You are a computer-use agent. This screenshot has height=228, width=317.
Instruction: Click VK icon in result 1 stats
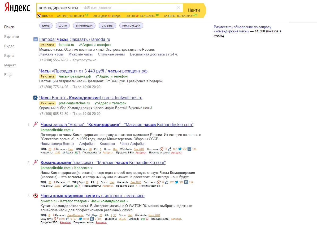point(189,149)
